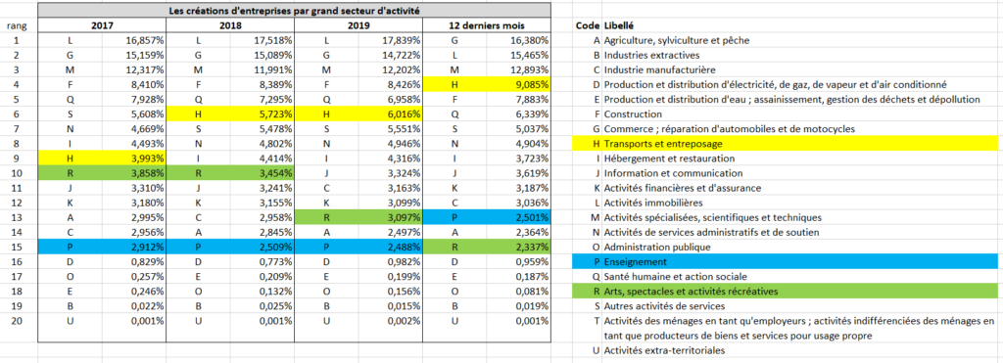
Task: Select the 'Activités extra-territoriales' cell
Action: click(799, 350)
